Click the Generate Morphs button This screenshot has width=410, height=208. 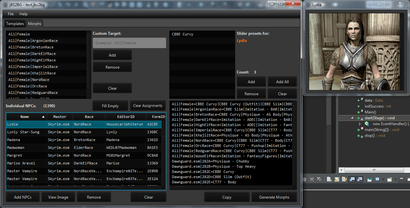[x=274, y=197]
